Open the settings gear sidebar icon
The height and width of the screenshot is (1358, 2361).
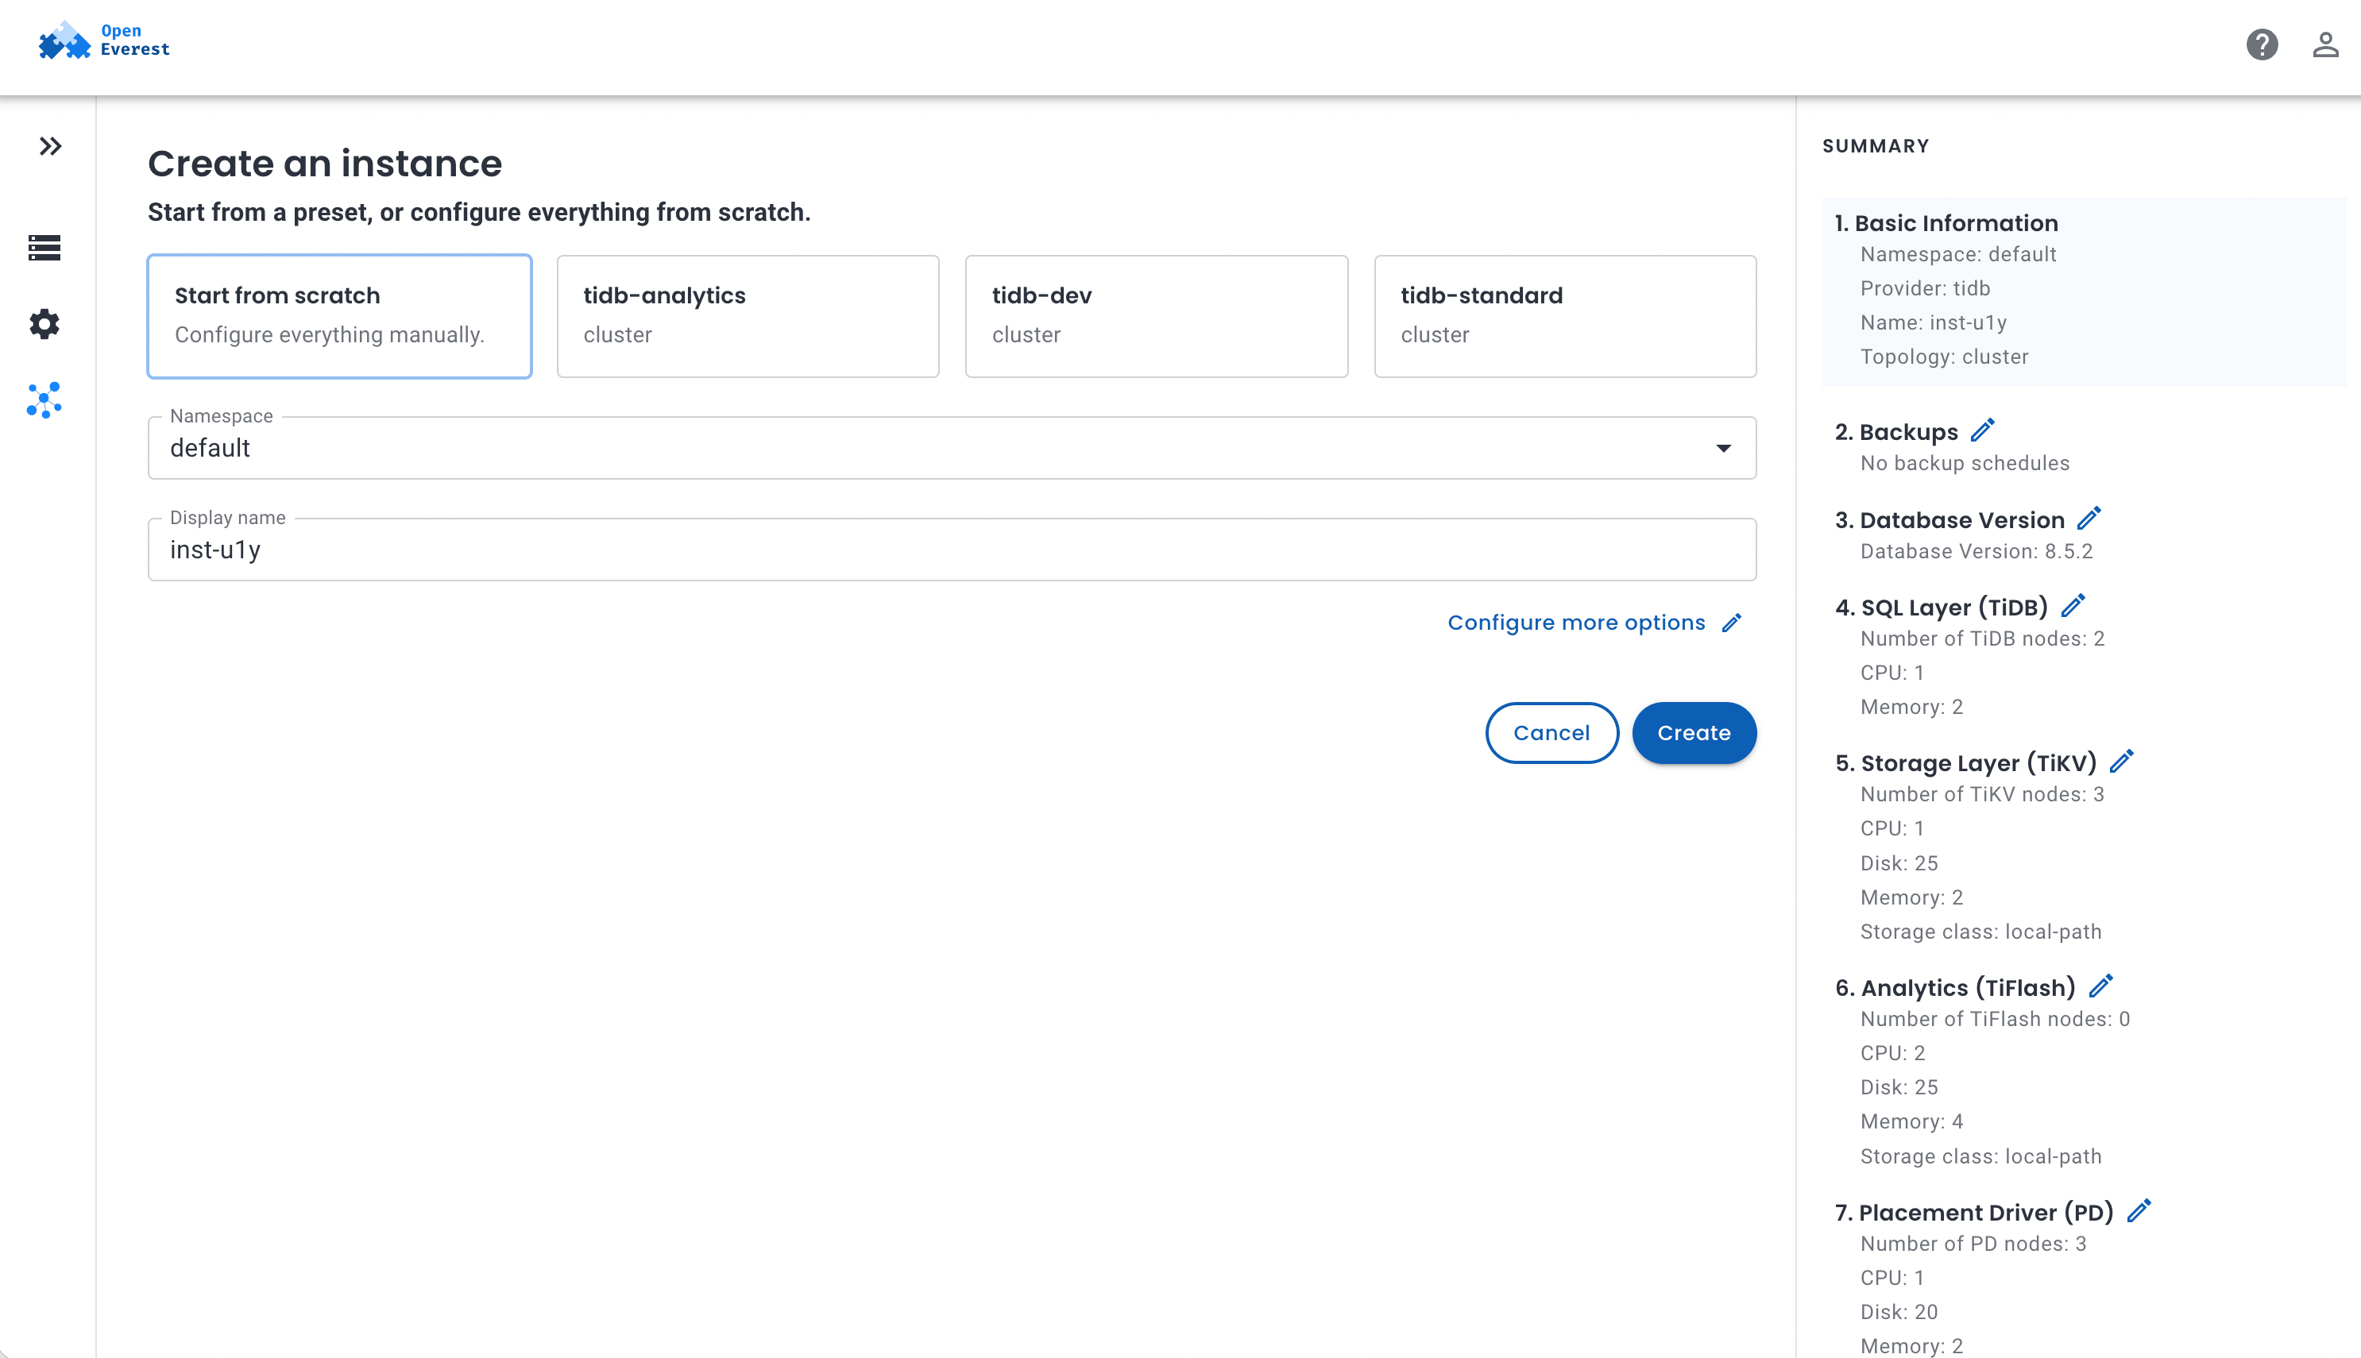tap(44, 324)
